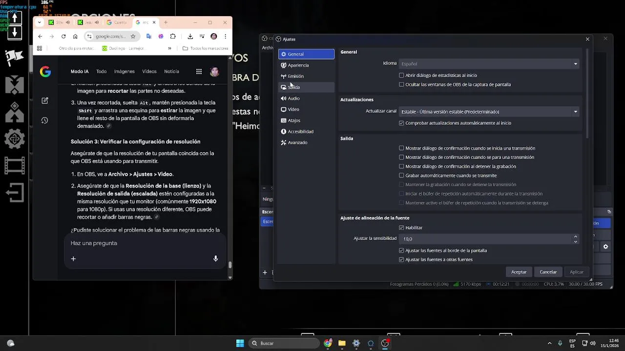
Task: Open new Chrome tab plus button
Action: click(x=166, y=22)
